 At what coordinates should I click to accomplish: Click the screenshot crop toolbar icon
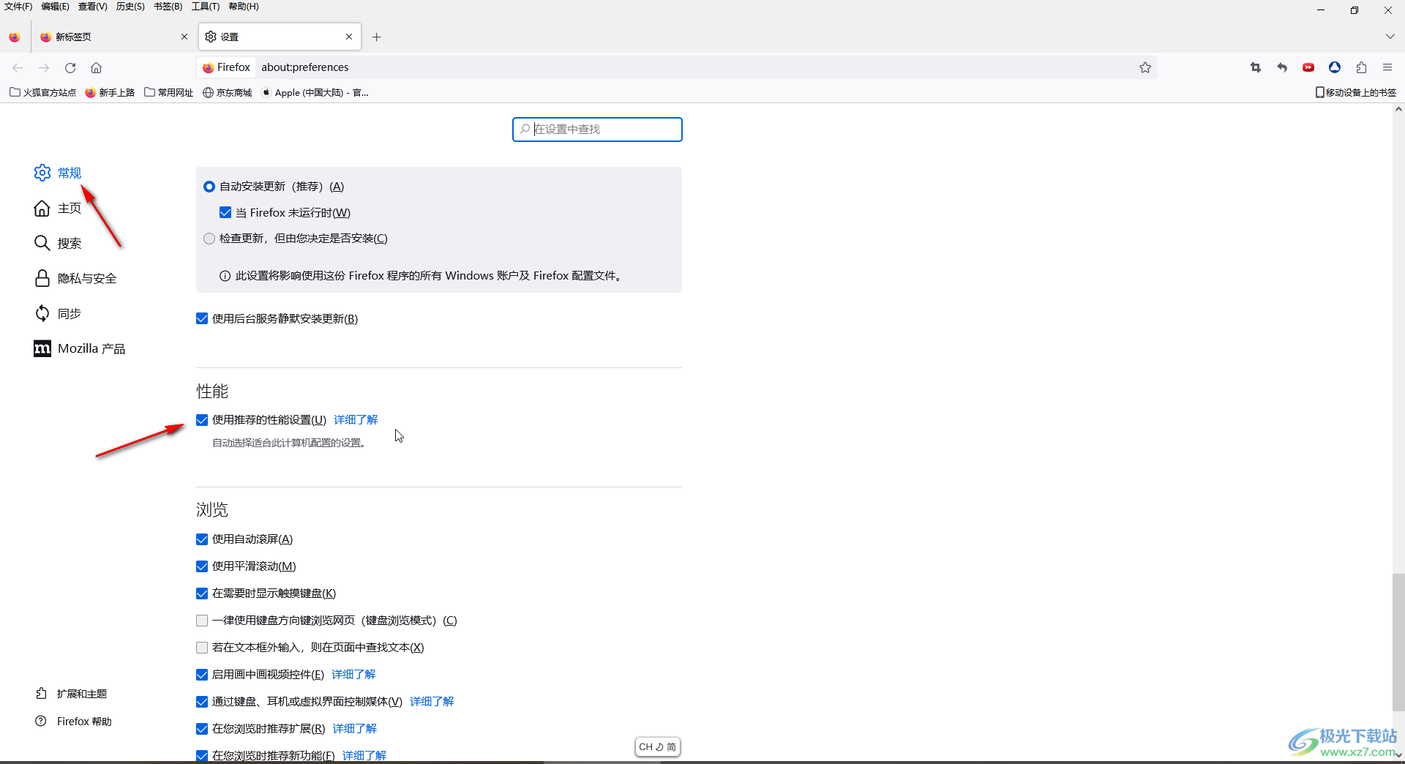1256,67
